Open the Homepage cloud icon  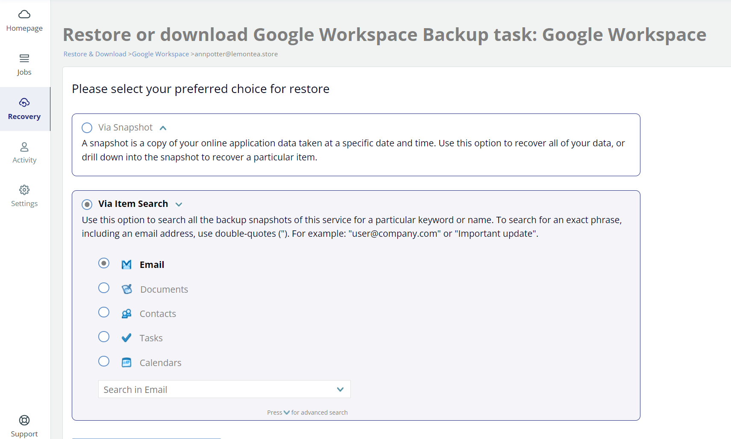[x=24, y=14]
